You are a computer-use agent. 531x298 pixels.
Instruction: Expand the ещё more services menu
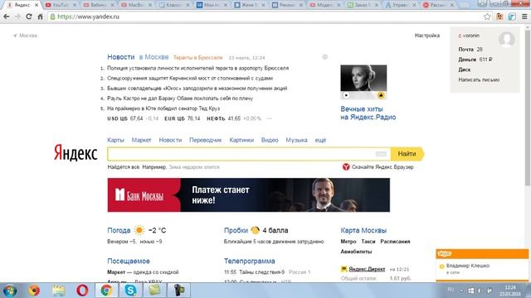coord(320,140)
